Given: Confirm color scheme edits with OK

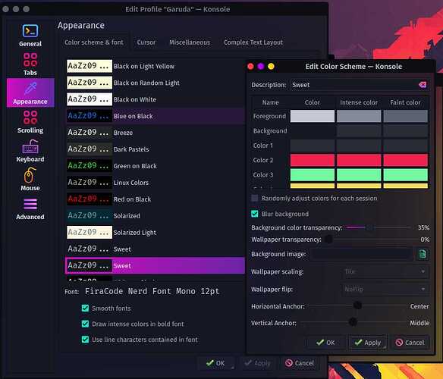Looking at the screenshot, I should tap(325, 343).
